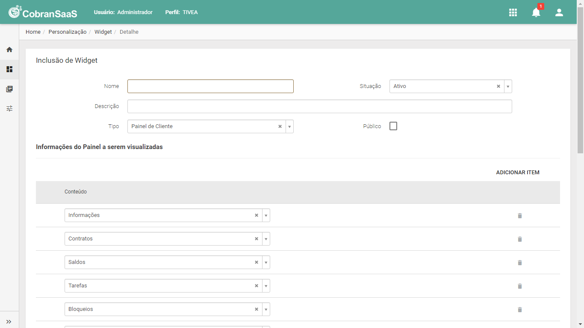Delete the Informações row
The height and width of the screenshot is (328, 584).
520,216
